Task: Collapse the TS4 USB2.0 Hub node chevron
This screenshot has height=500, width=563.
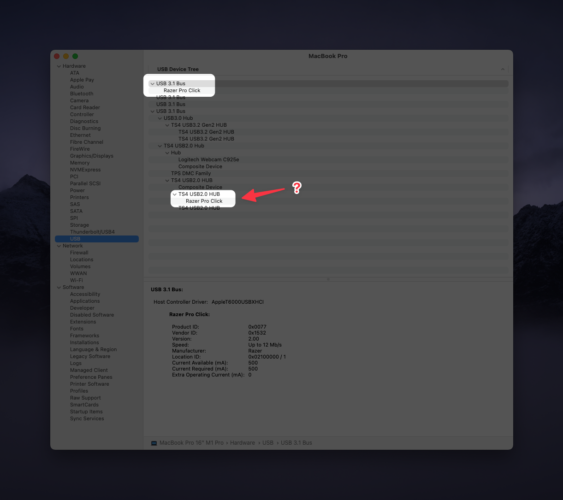Action: 160,146
